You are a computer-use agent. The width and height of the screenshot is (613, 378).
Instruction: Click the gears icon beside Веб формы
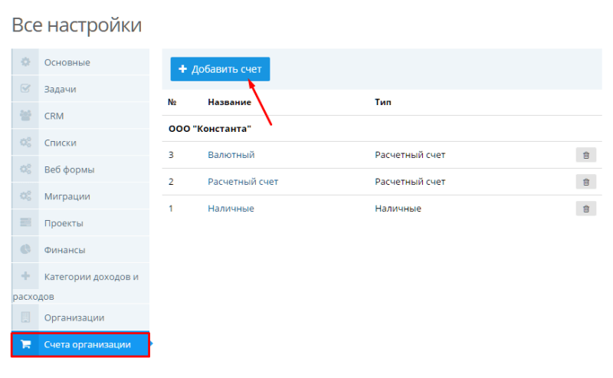pyautogui.click(x=25, y=169)
